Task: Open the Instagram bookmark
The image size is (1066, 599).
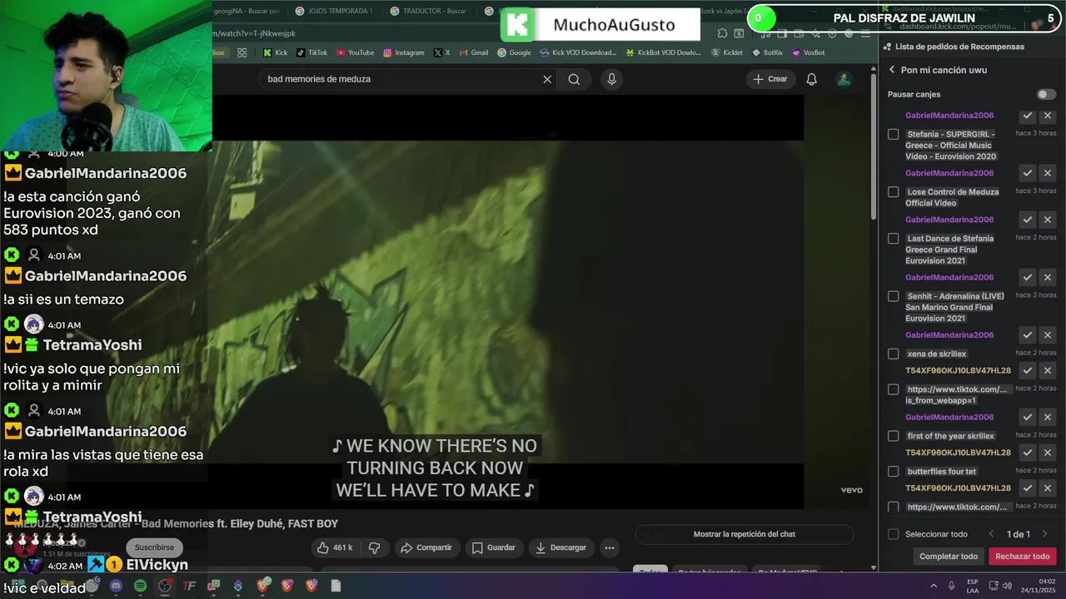Action: pyautogui.click(x=403, y=52)
